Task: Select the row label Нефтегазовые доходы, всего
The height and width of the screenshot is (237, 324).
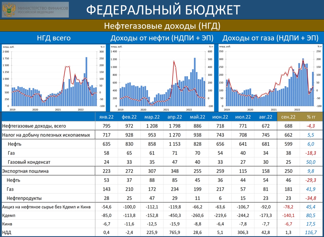Action: click(x=34, y=126)
